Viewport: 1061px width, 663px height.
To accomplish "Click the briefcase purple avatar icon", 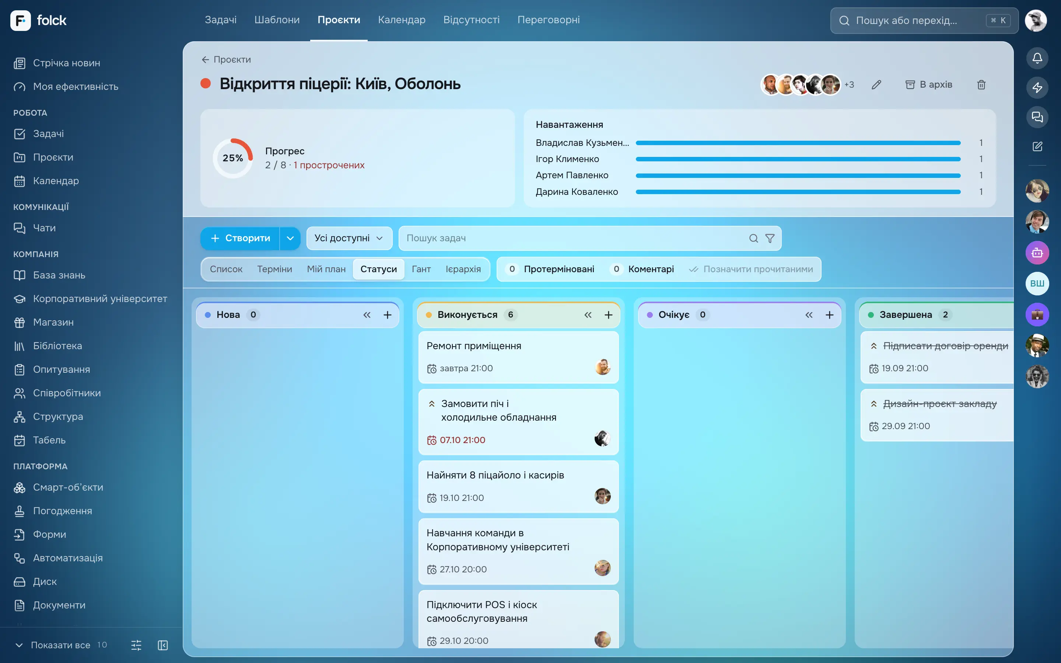I will (1037, 315).
